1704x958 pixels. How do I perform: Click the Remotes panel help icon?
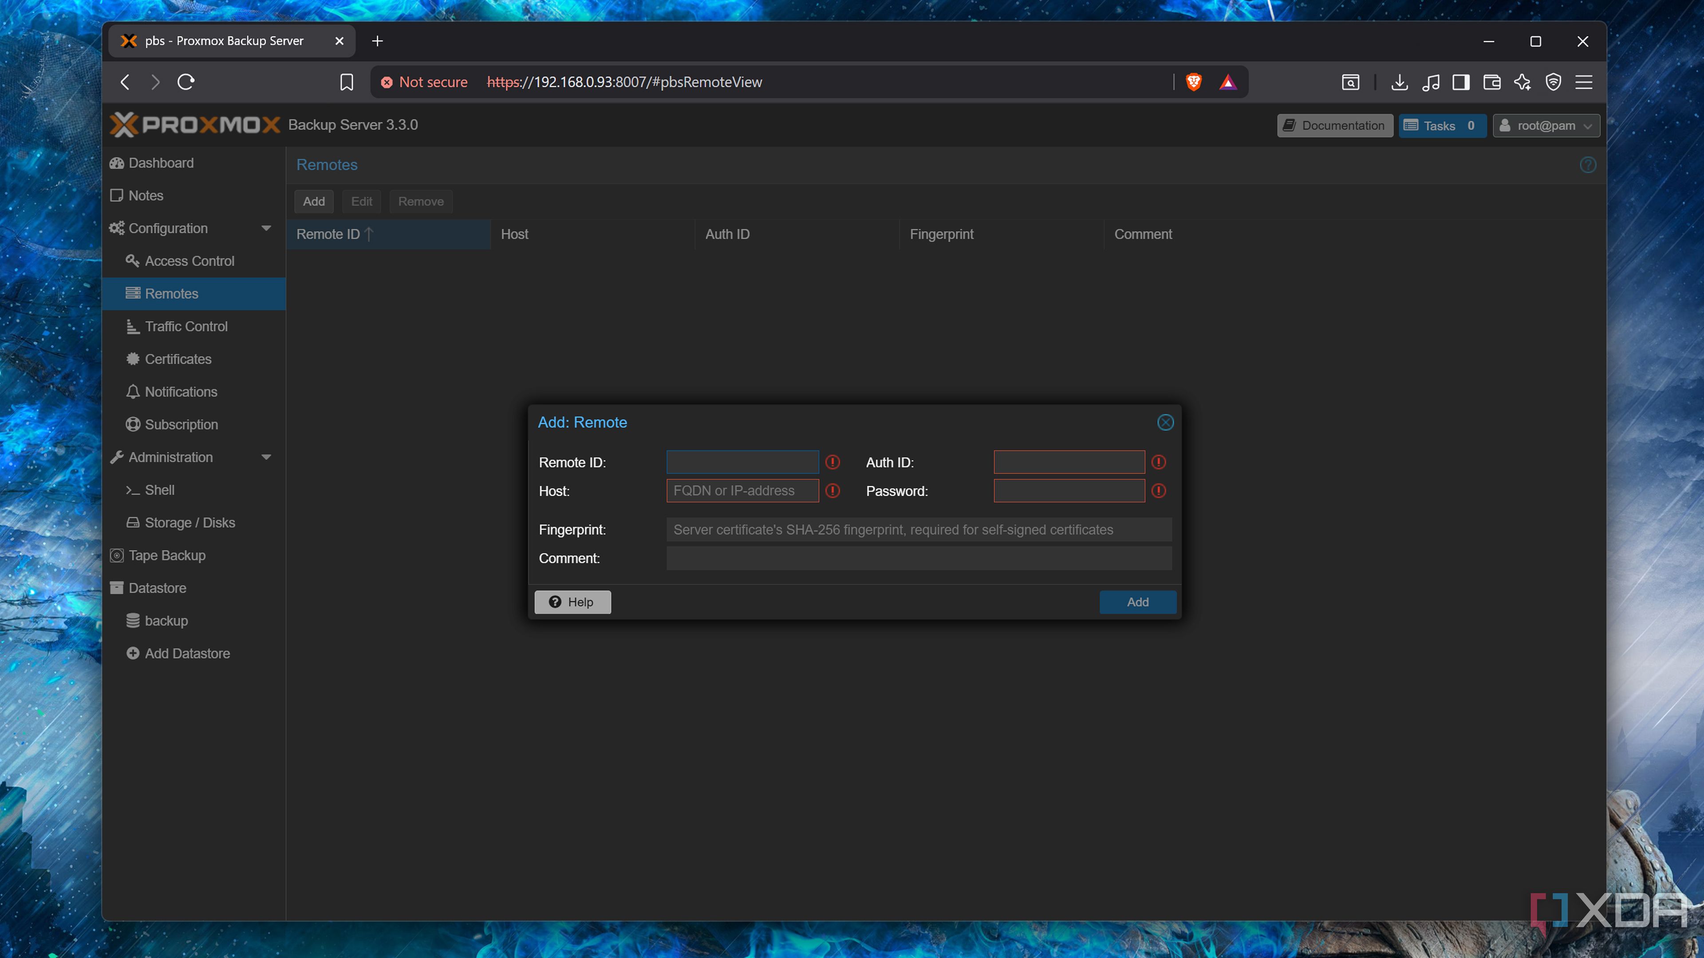[x=1588, y=165]
